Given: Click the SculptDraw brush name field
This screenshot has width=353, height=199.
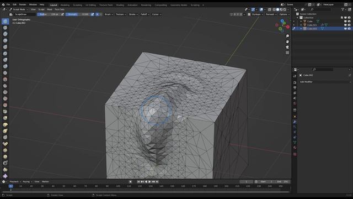Looking at the screenshot, I should tap(24, 14).
